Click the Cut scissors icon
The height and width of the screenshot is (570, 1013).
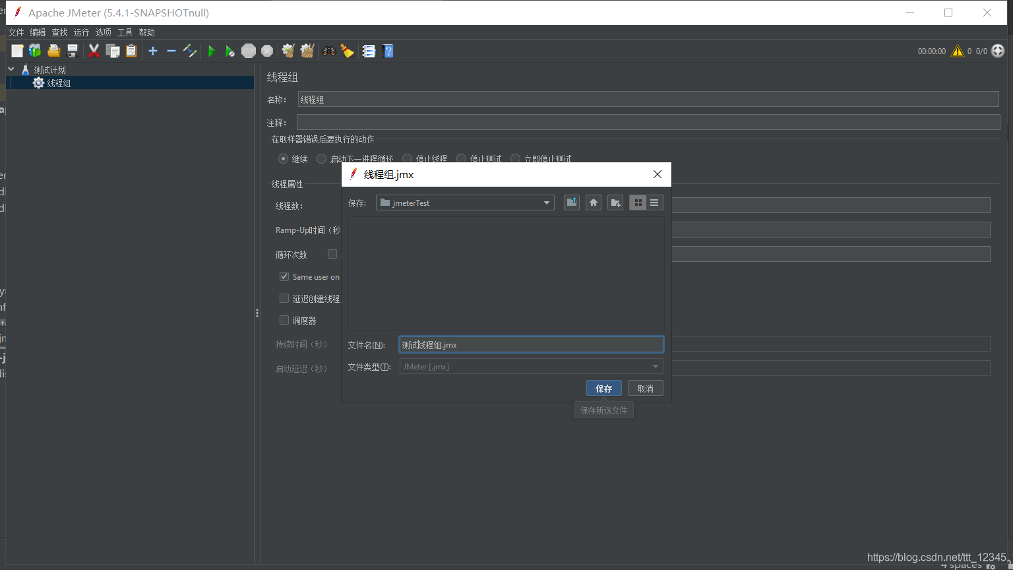click(x=94, y=51)
